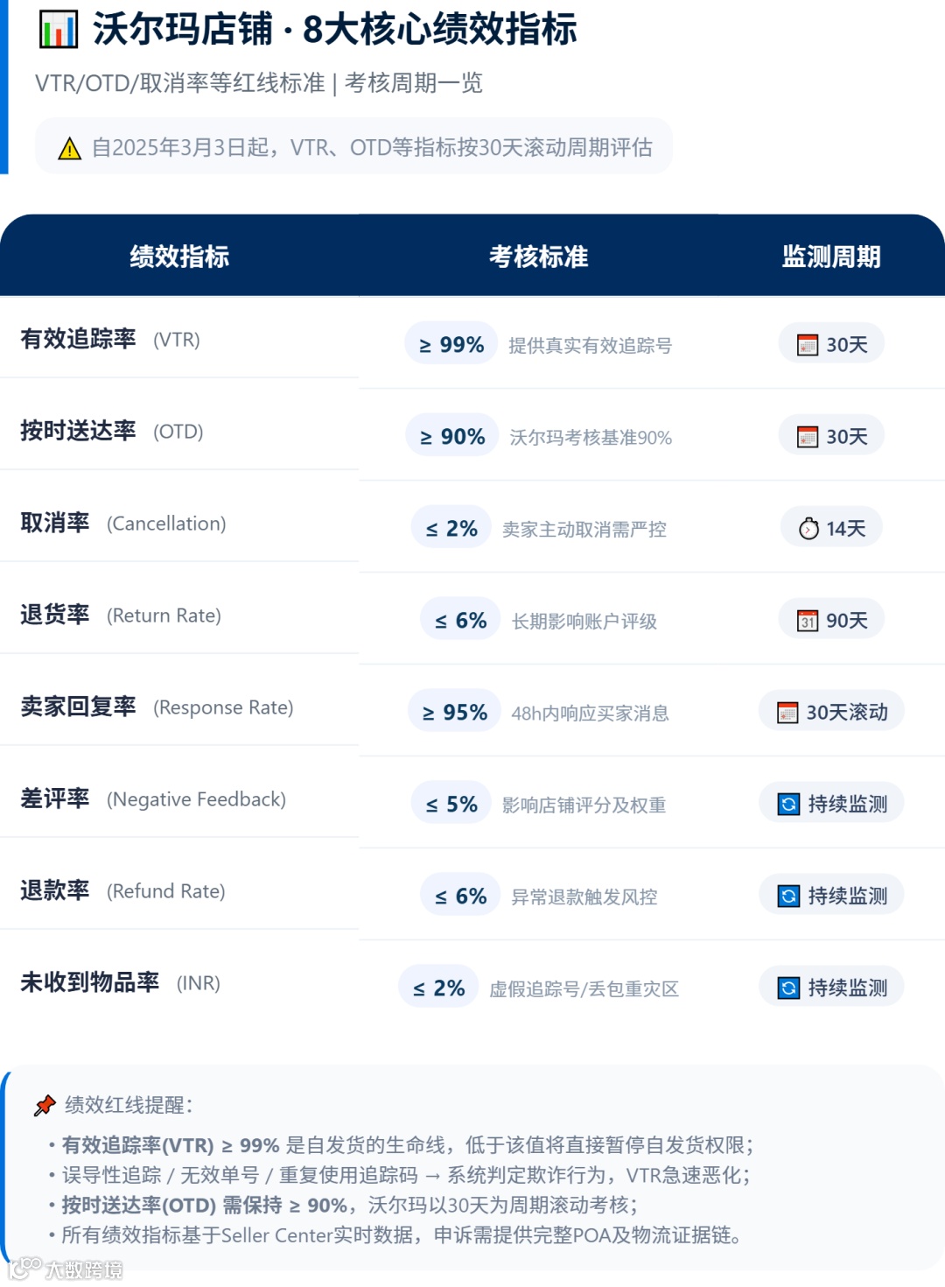The width and height of the screenshot is (945, 1287).
Task: Click 持续监测 in the INR row
Action: 831,988
